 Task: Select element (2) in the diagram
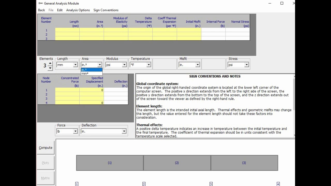point(177,163)
